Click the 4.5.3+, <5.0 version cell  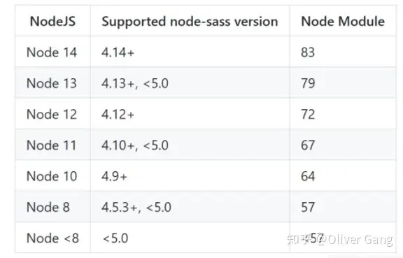point(136,208)
